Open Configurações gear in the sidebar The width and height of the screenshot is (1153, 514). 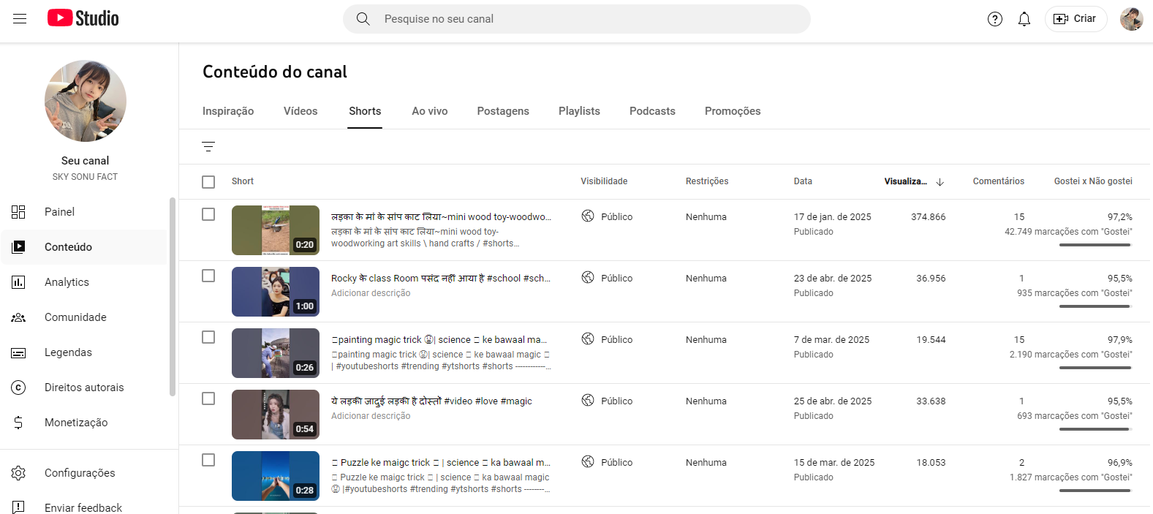coord(79,473)
